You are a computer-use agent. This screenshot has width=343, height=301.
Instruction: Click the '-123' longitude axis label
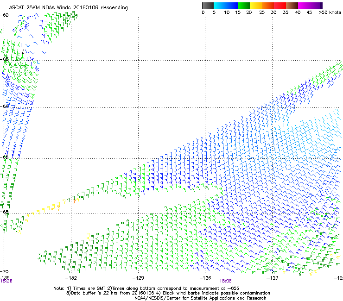(x=272, y=278)
